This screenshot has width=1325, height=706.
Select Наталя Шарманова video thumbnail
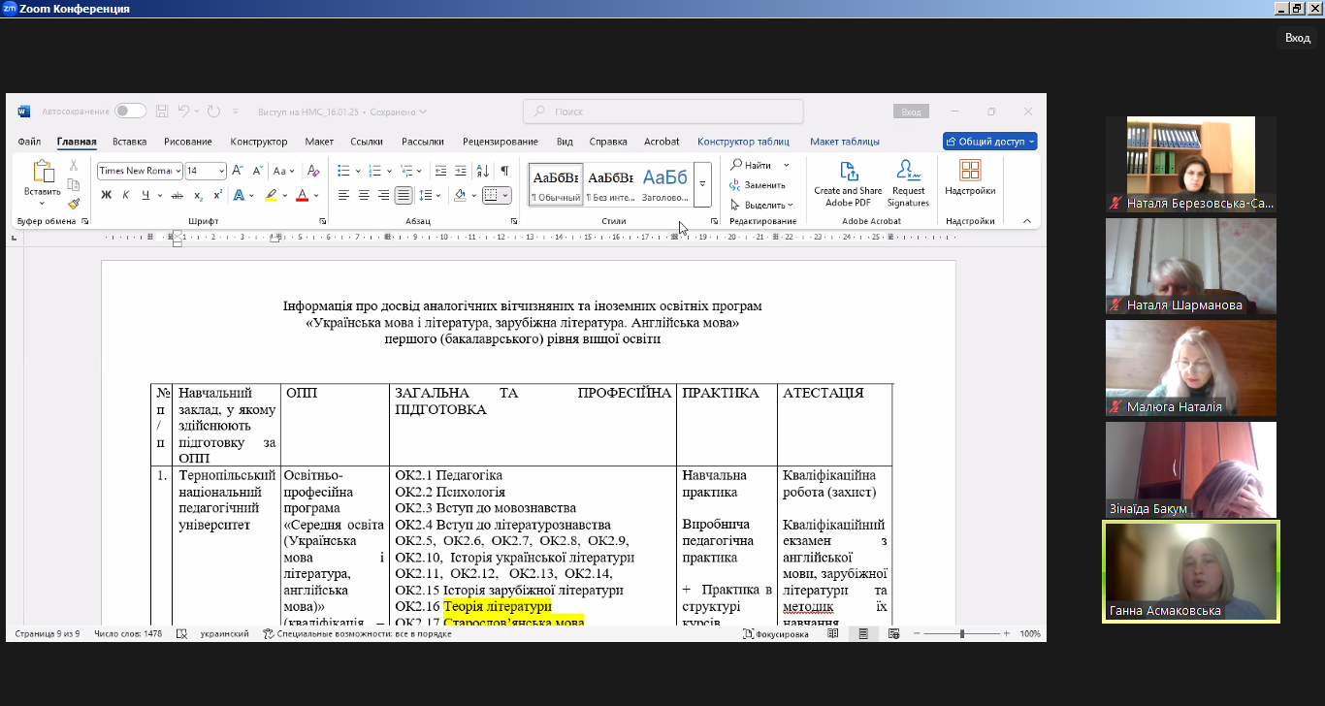pos(1191,266)
